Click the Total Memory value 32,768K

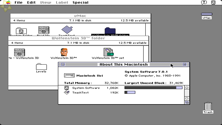point(111,83)
